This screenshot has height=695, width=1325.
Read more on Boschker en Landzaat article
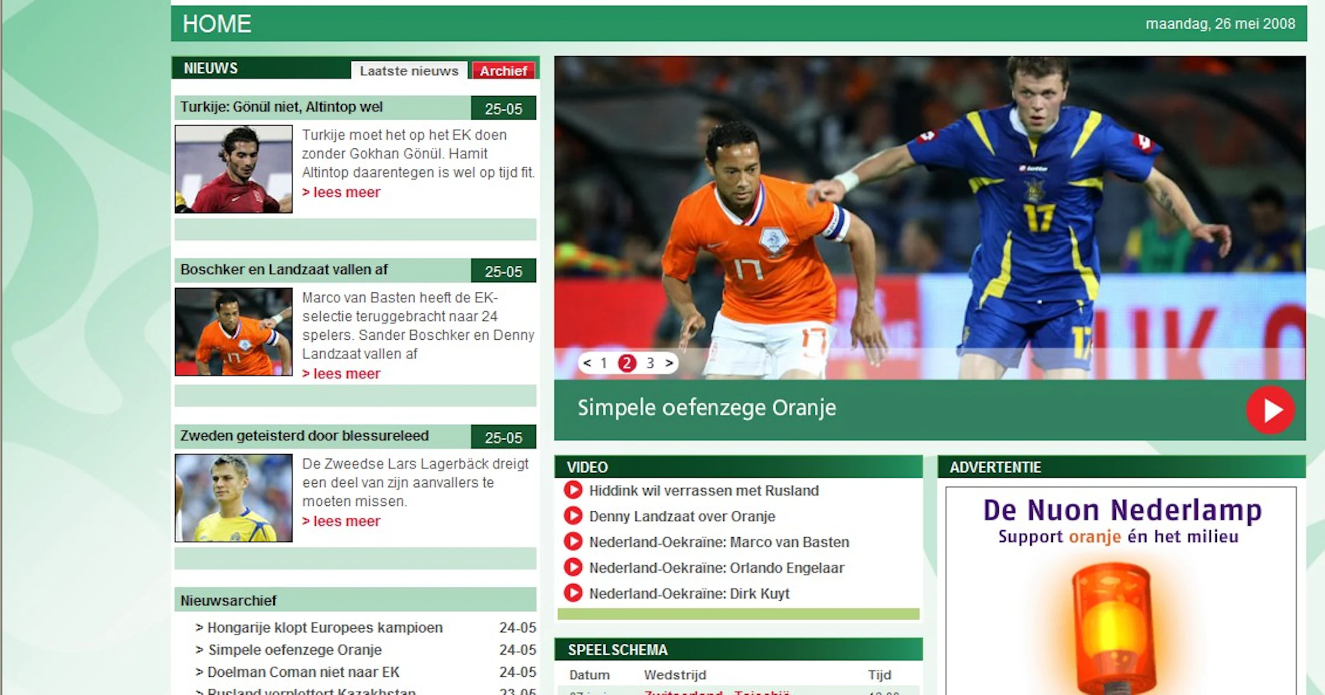341,374
